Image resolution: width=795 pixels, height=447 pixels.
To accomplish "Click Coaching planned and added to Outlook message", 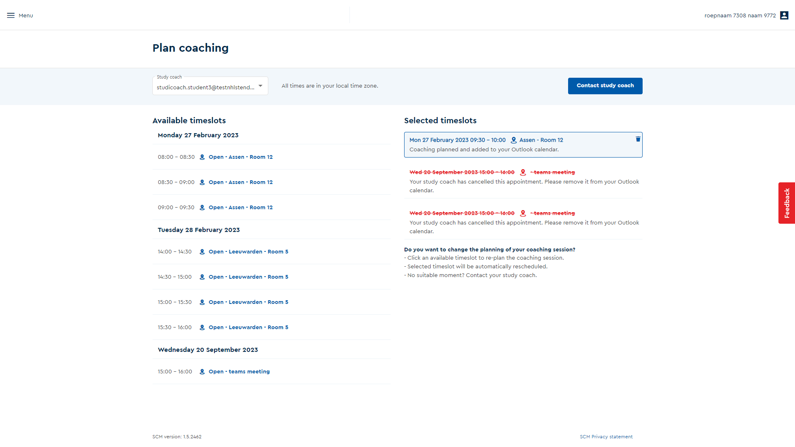I will [484, 150].
